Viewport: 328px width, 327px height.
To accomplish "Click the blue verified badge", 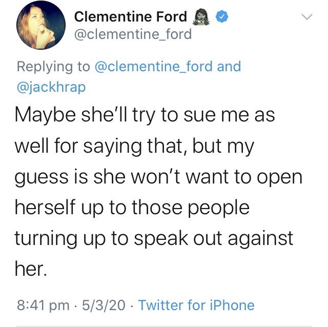I will pos(220,17).
